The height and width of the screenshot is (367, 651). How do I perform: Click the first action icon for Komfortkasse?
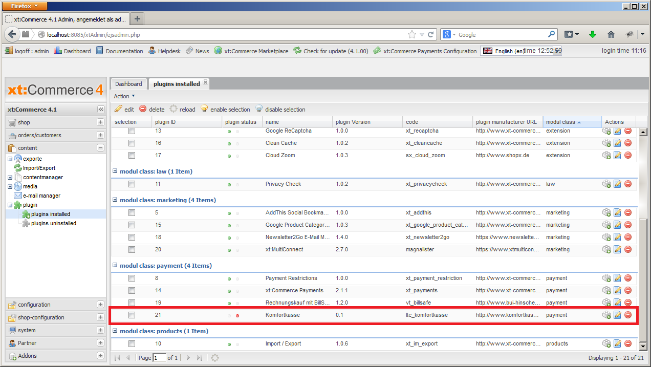tap(606, 315)
